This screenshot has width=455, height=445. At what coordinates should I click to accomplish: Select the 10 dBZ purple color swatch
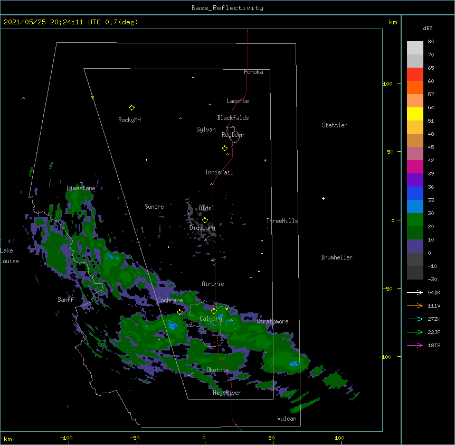coord(415,246)
